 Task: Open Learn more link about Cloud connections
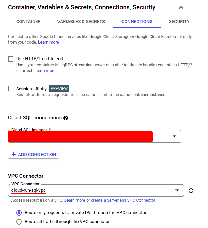(x=48, y=42)
